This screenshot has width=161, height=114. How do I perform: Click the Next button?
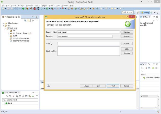99,86
